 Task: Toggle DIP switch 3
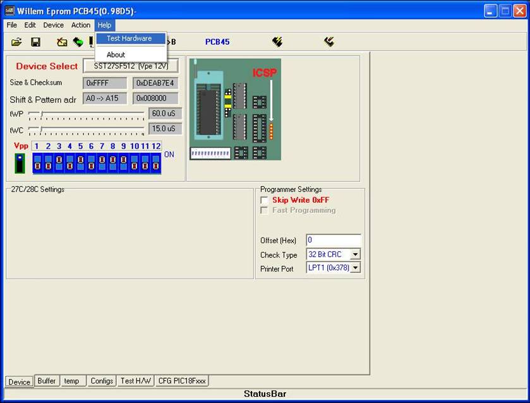(x=59, y=164)
